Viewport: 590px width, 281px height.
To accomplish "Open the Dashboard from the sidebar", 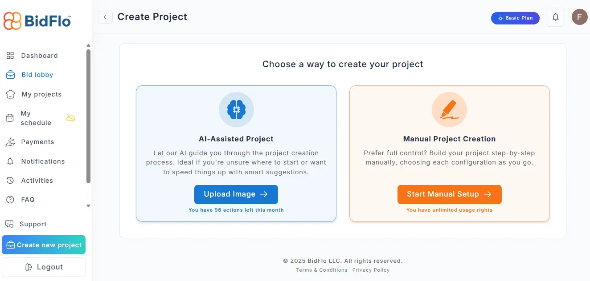I will point(39,55).
